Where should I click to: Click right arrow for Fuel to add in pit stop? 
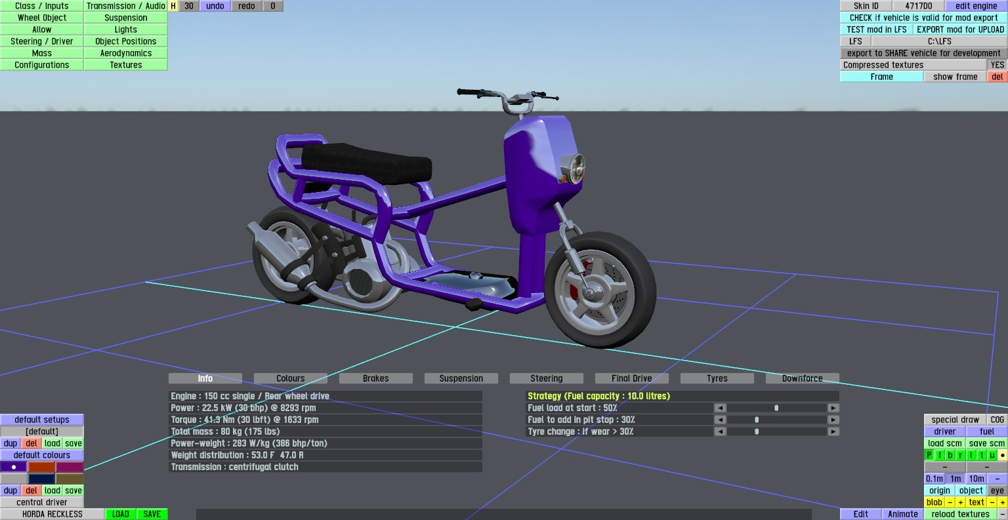pyautogui.click(x=833, y=420)
